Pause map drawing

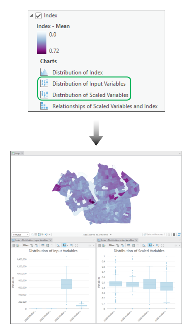click(x=174, y=234)
